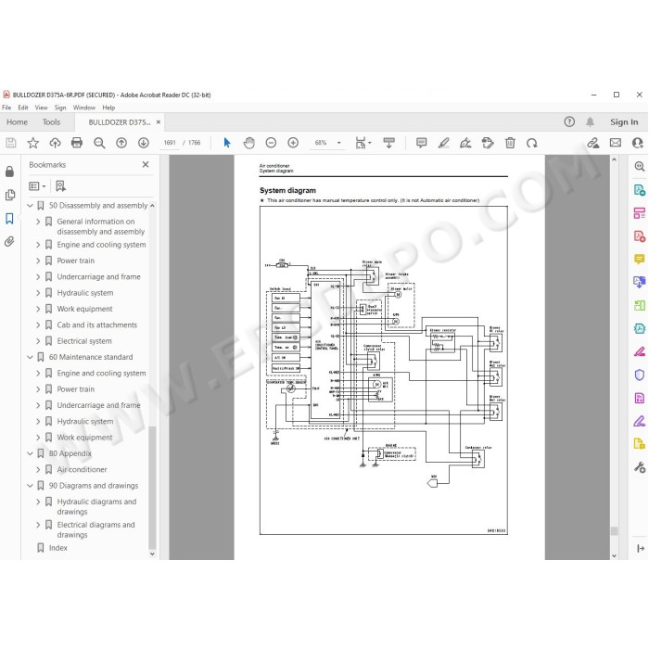The image size is (649, 649).
Task: Open the More Tools wrench icon
Action: (x=640, y=467)
